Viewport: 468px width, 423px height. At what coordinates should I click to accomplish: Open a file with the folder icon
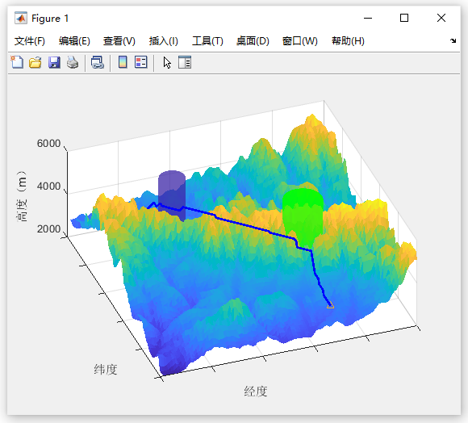(x=36, y=63)
